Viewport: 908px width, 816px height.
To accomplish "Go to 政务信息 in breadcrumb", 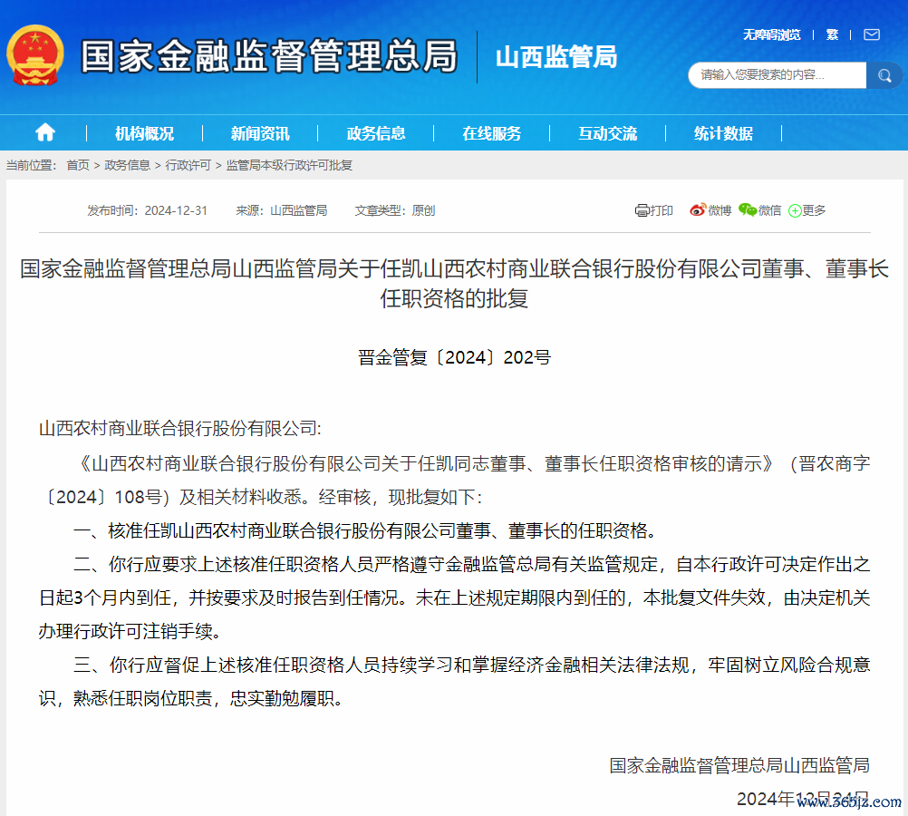I will pyautogui.click(x=128, y=165).
